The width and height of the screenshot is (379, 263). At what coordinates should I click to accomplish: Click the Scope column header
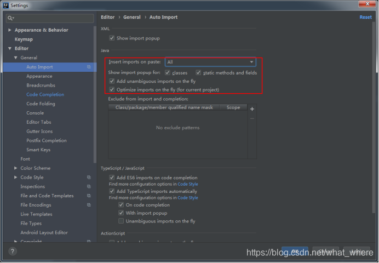pos(233,107)
